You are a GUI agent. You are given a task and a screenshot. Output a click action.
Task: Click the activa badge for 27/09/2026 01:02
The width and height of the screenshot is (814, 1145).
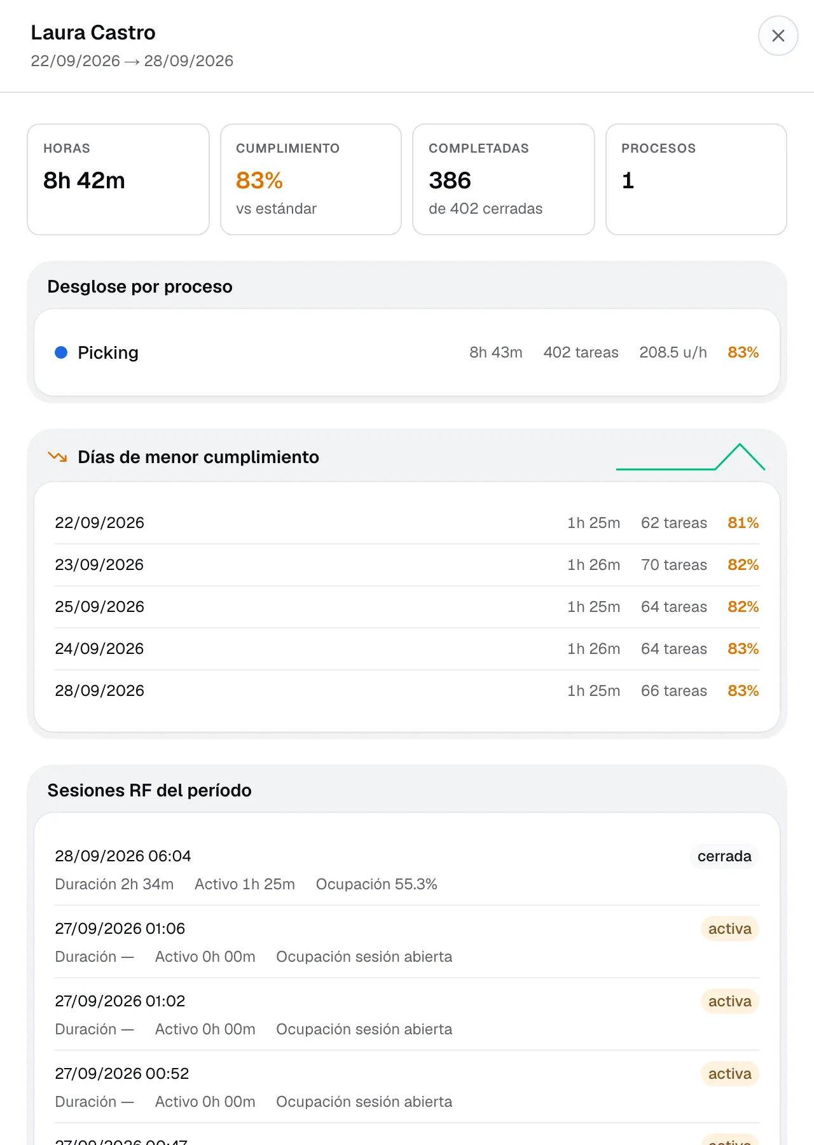point(730,1001)
